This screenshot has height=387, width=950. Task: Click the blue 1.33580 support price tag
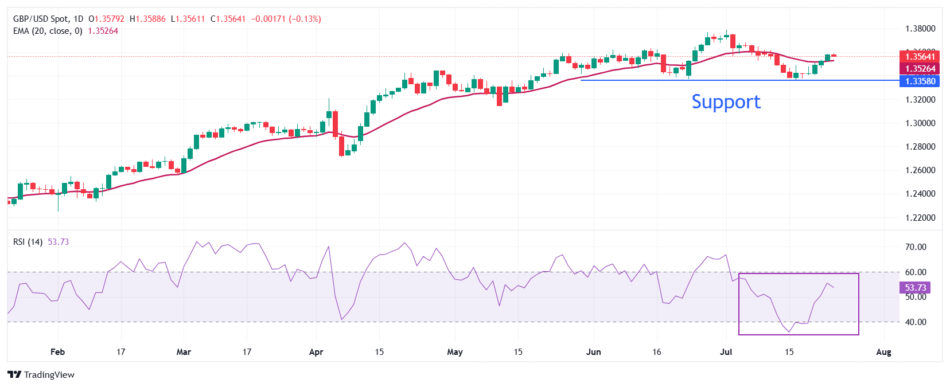pyautogui.click(x=920, y=81)
